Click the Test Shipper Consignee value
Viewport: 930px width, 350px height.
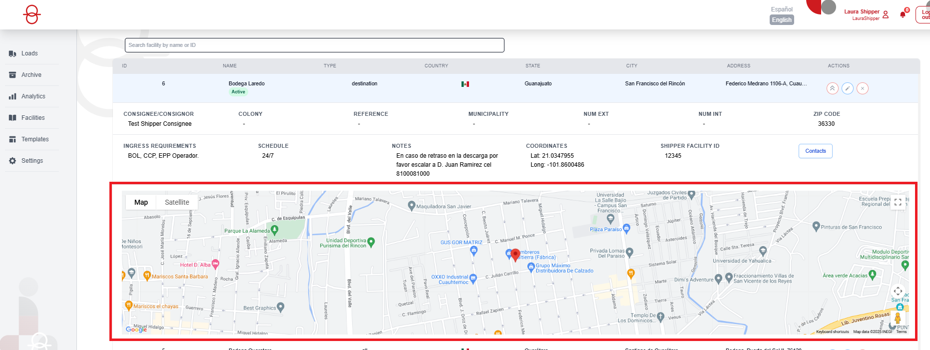point(160,124)
